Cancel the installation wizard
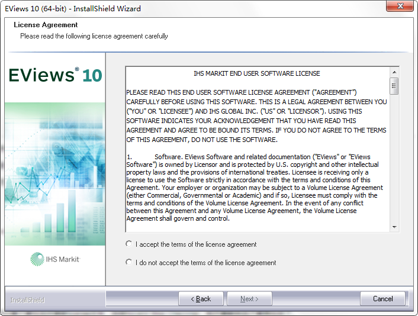The width and height of the screenshot is (418, 316). click(x=382, y=299)
